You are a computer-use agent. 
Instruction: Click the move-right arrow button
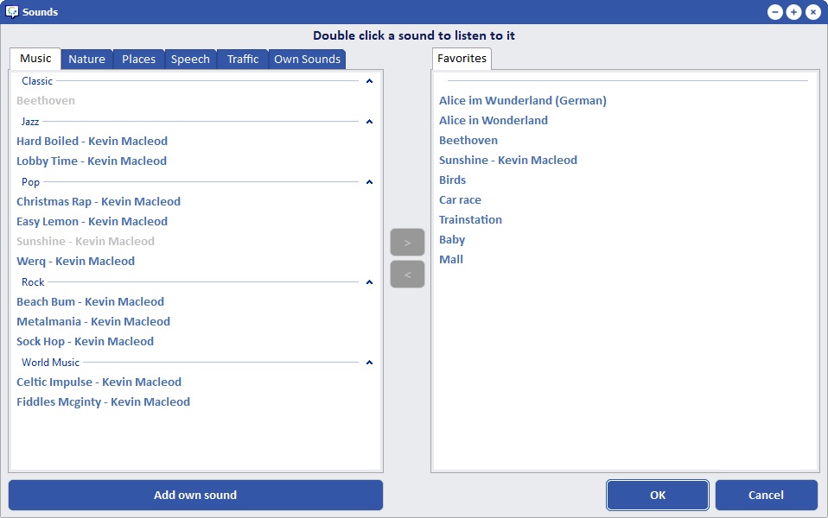[x=407, y=243]
